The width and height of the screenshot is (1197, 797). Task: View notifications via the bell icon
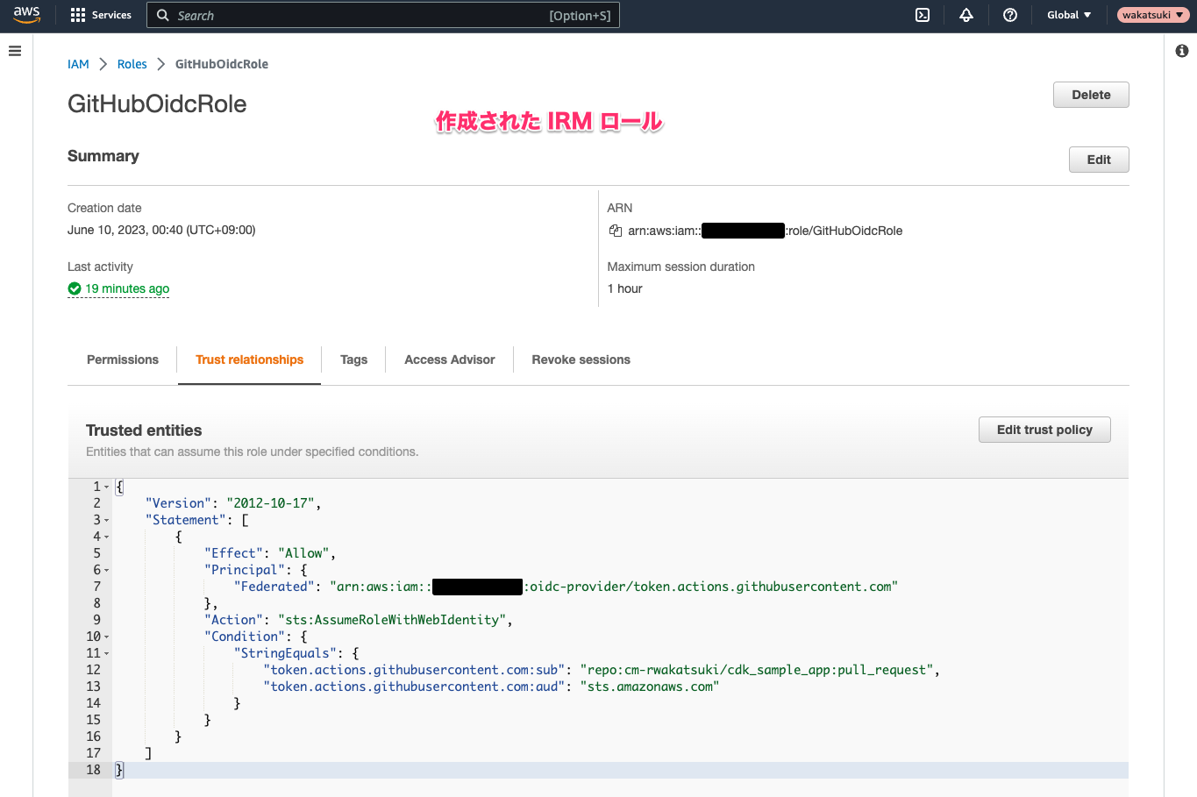(965, 15)
